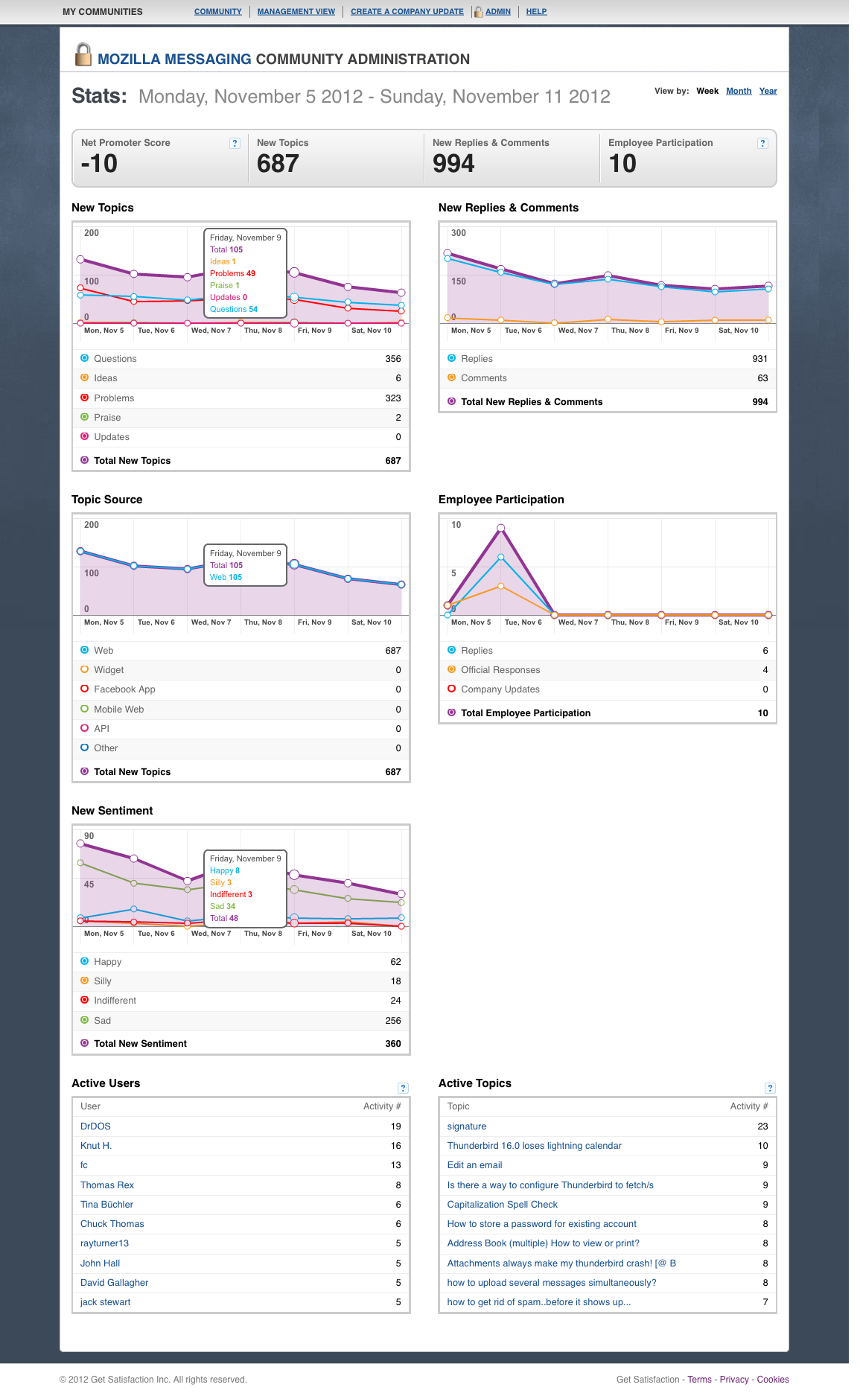The image size is (860, 1396).
Task: Toggle the Official Responses legend marker
Action: click(451, 669)
